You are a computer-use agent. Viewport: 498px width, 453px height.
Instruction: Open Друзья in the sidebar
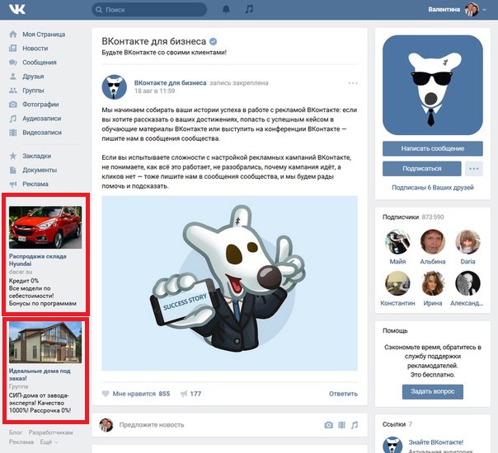33,76
